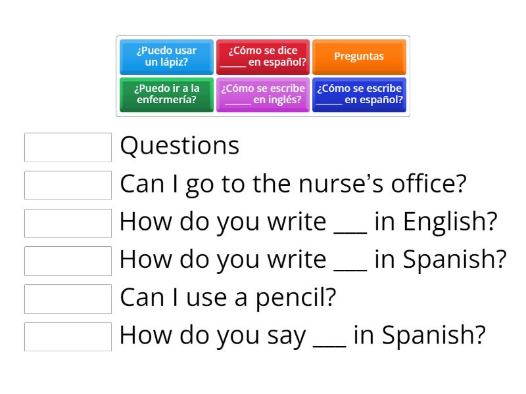Select the empty box next to 'Can I go to the nurse's office?'
This screenshot has width=526, height=394.
coord(68,185)
